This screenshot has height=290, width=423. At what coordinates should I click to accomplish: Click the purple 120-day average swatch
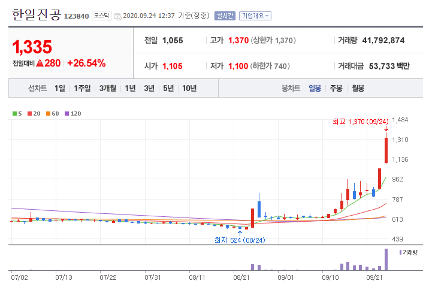point(66,113)
